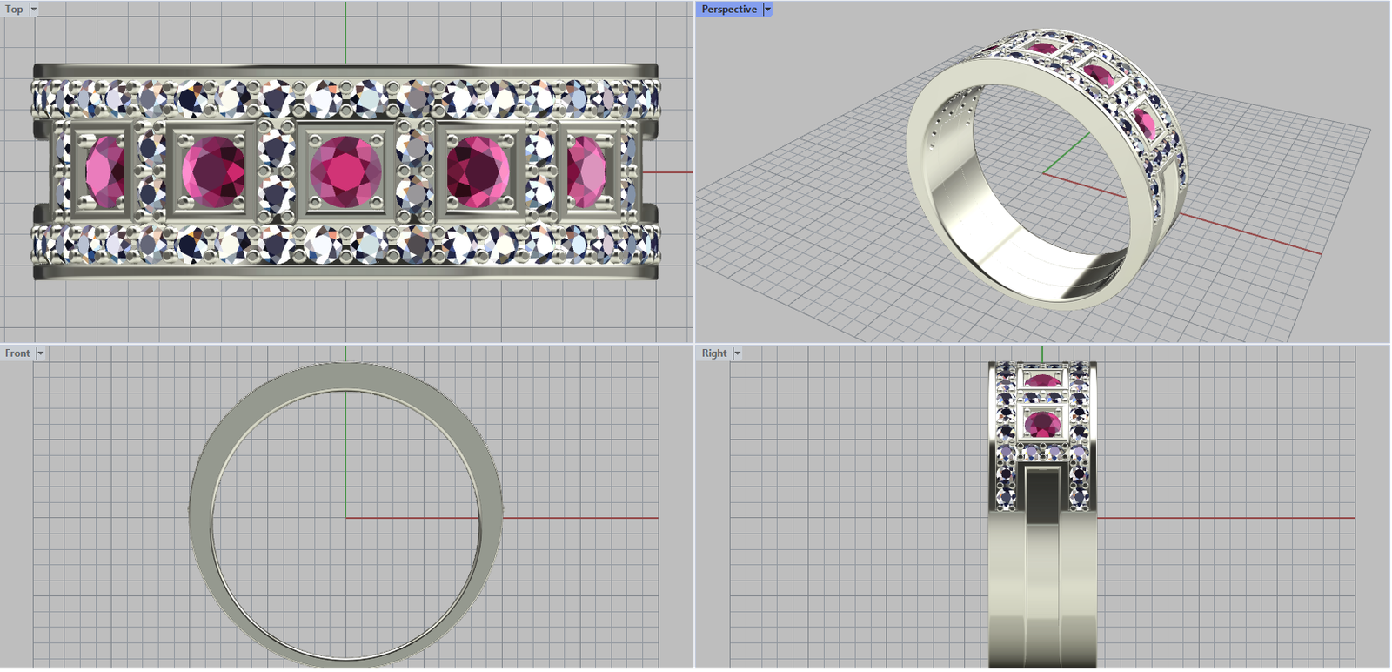Open the Perspective viewport menu arrow
The width and height of the screenshot is (1392, 672).
[767, 10]
